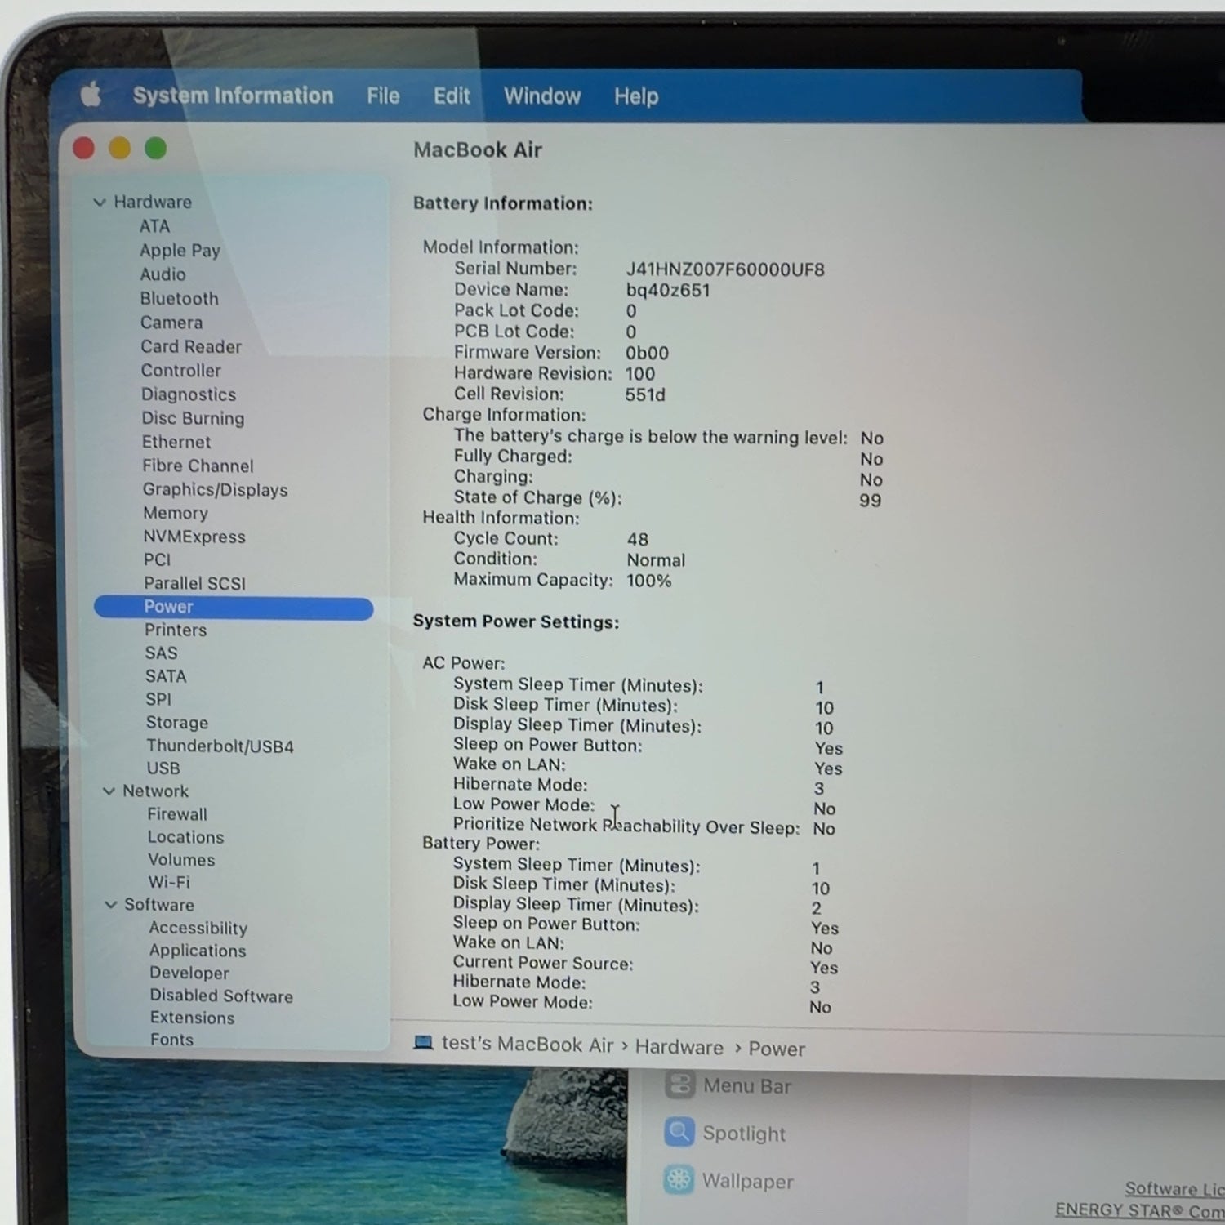1225x1225 pixels.
Task: Select Storage in the sidebar
Action: 177,723
